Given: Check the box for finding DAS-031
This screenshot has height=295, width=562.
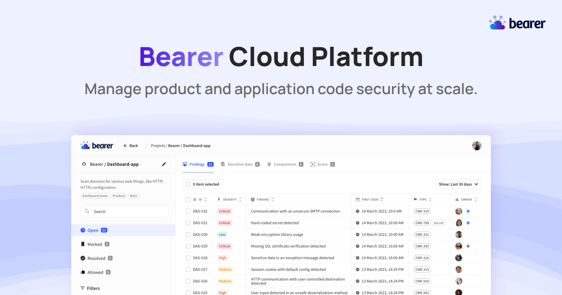Looking at the screenshot, I should tap(188, 223).
